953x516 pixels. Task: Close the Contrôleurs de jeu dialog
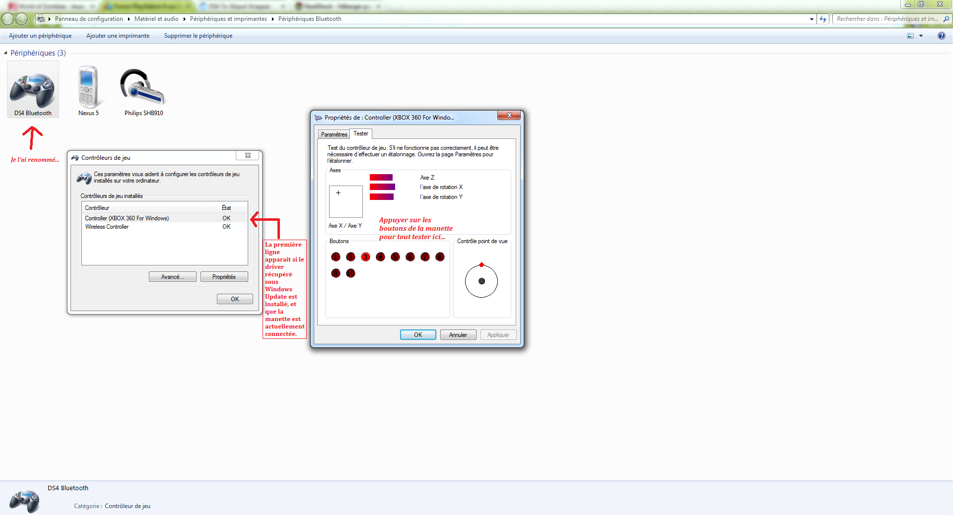pyautogui.click(x=248, y=155)
